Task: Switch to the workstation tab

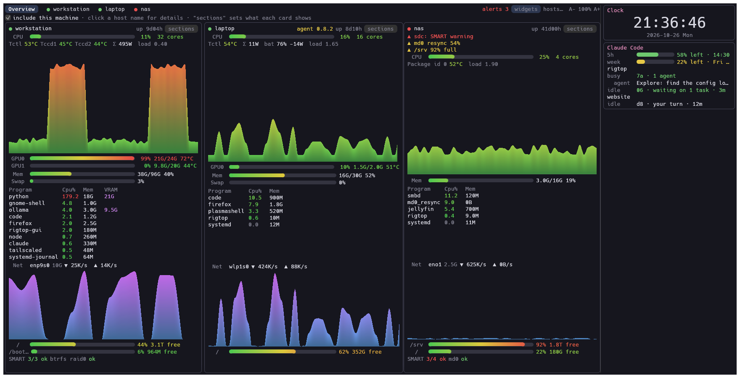Action: 68,9
